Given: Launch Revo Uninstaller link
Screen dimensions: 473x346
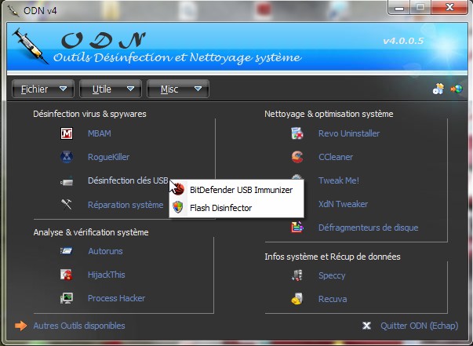Looking at the screenshot, I should [x=349, y=133].
